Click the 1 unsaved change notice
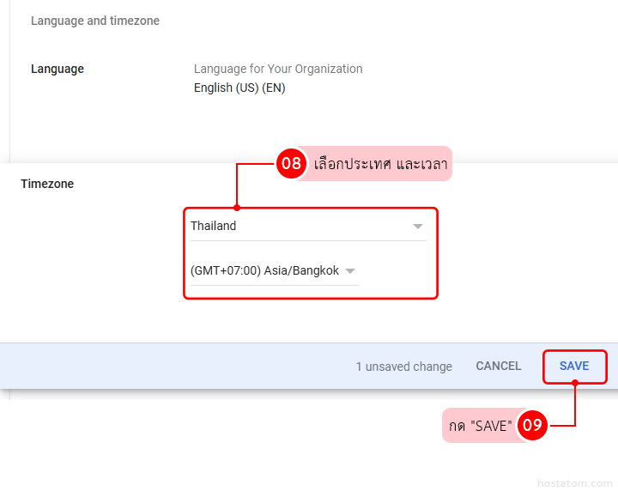 (x=403, y=367)
